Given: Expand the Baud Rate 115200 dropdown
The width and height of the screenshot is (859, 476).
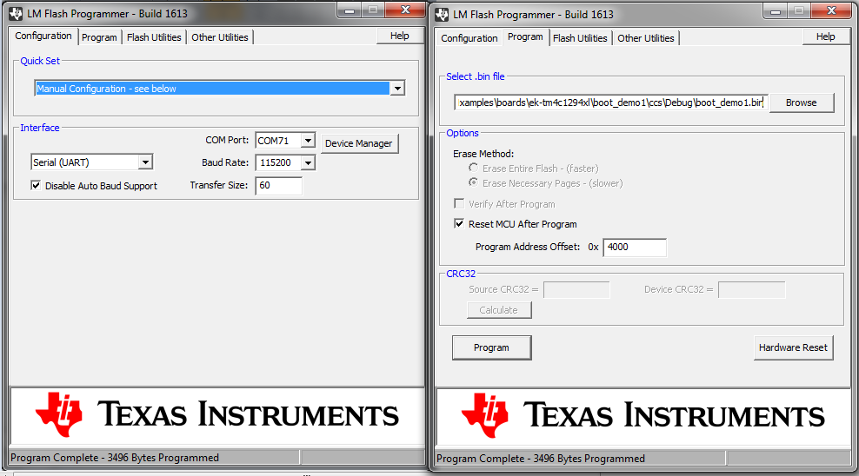Looking at the screenshot, I should 309,162.
